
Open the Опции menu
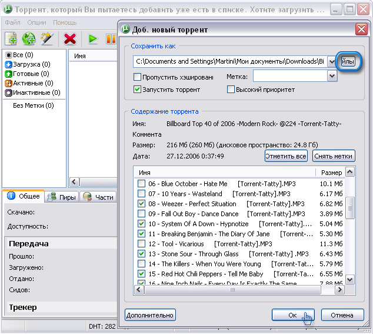point(36,22)
